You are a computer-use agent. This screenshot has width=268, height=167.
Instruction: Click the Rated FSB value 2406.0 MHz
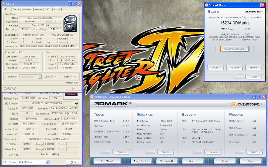(x=29, y=68)
